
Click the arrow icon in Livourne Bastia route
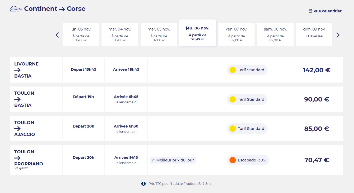point(17,70)
